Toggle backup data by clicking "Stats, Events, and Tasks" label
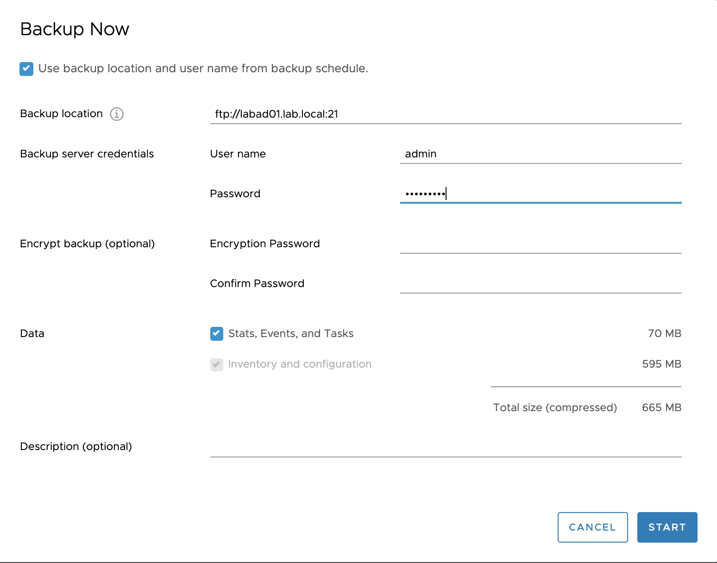717x563 pixels. coord(290,333)
